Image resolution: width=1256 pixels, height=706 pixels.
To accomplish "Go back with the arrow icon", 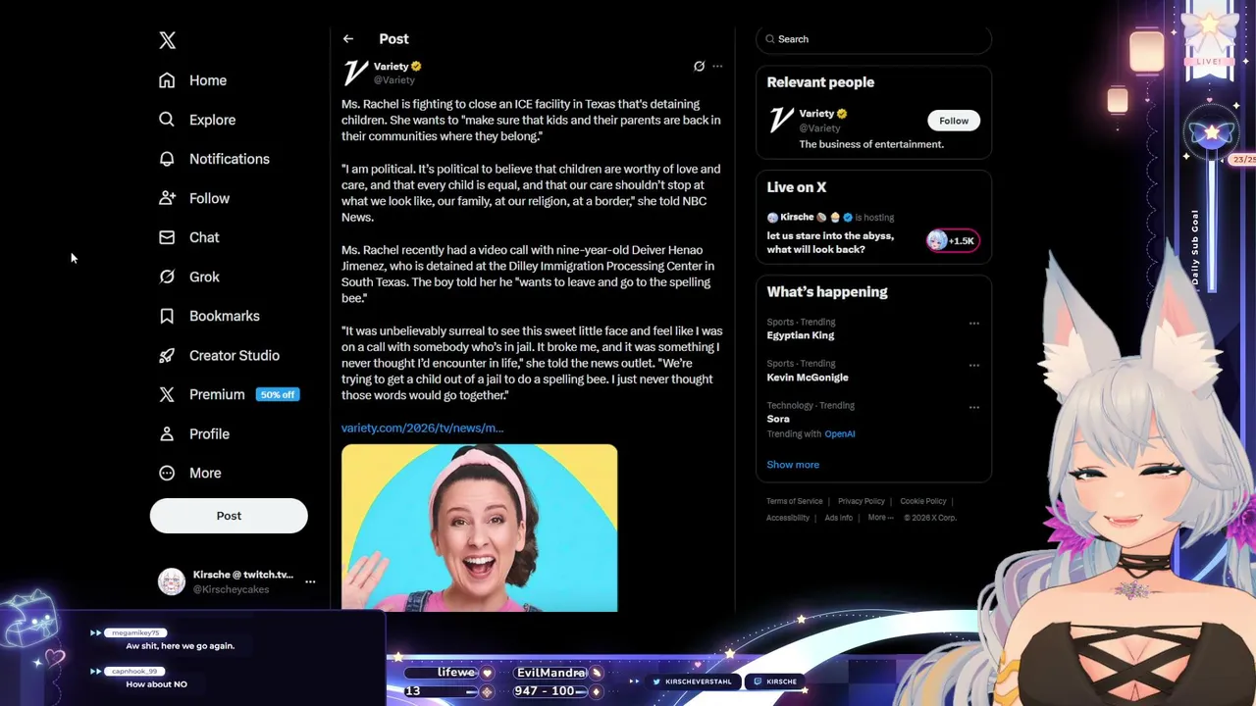I will (348, 39).
